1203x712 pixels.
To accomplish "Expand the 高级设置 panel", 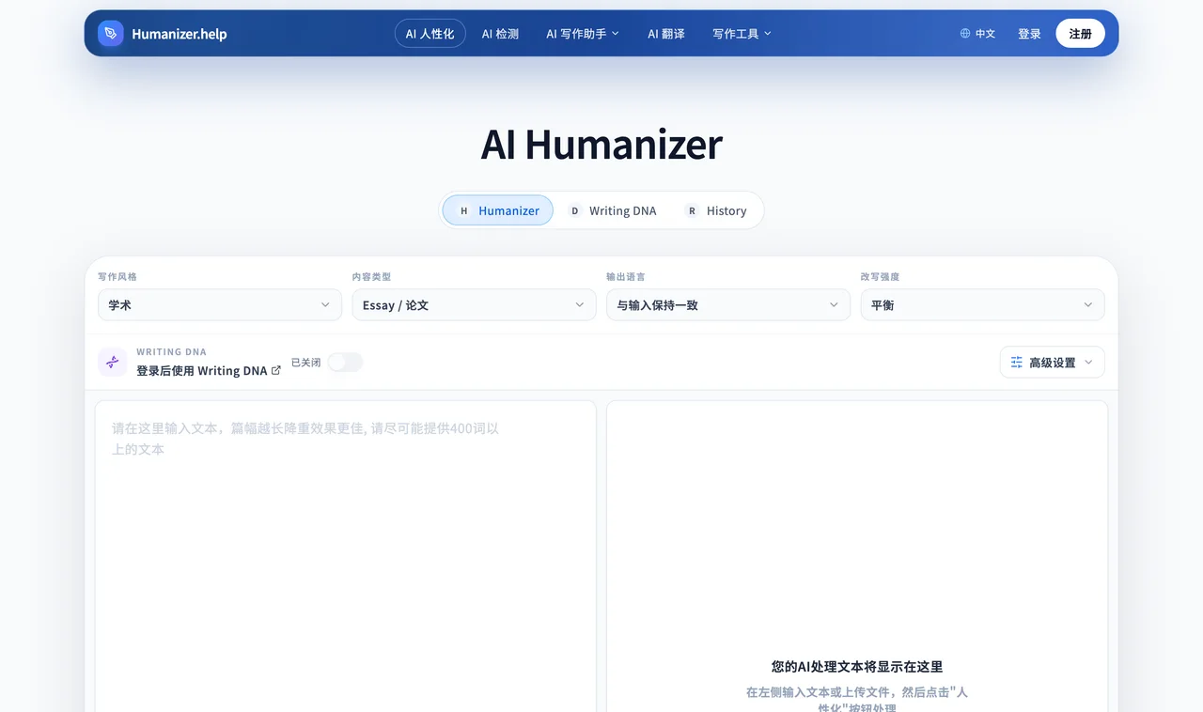I will [1052, 363].
